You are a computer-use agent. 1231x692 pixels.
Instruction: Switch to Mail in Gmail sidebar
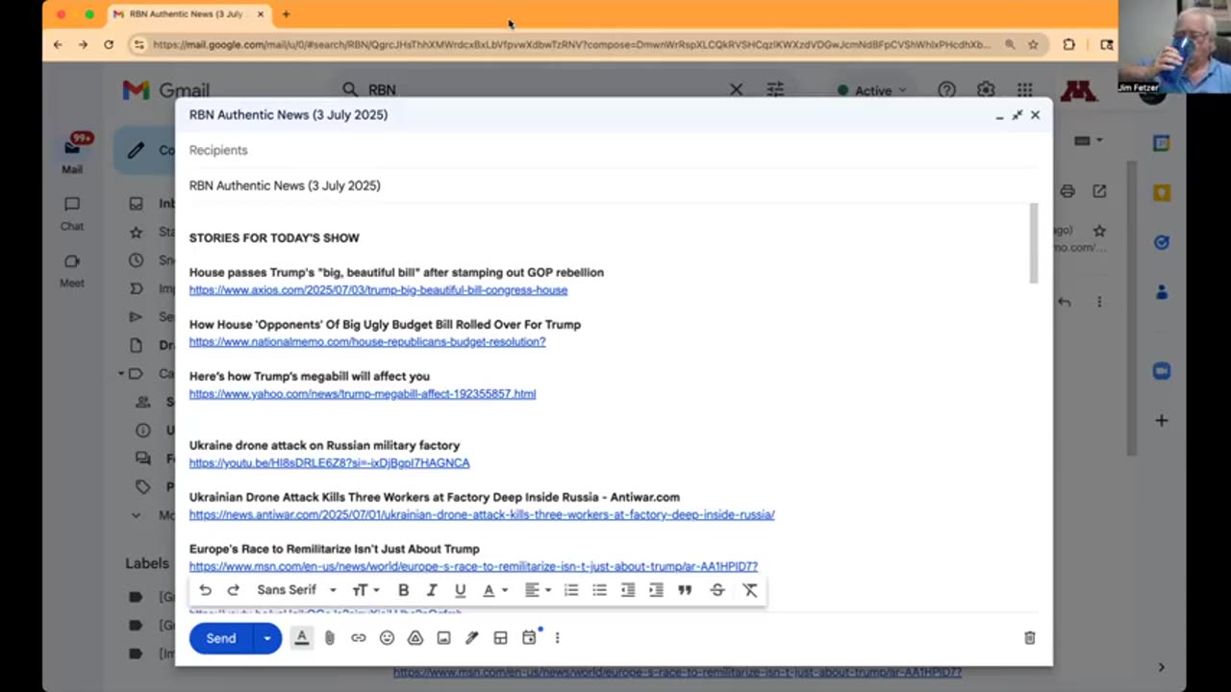pos(72,154)
